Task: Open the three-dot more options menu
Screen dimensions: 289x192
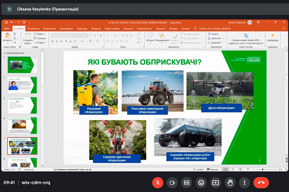Action: pyautogui.click(x=244, y=183)
